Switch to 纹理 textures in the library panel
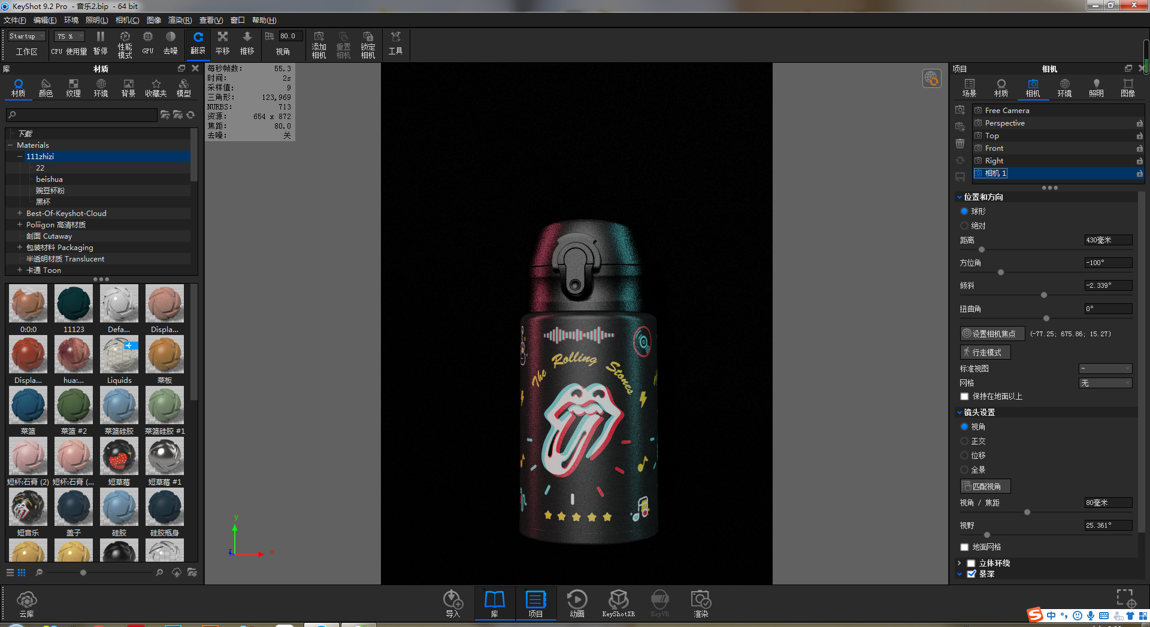 tap(73, 87)
